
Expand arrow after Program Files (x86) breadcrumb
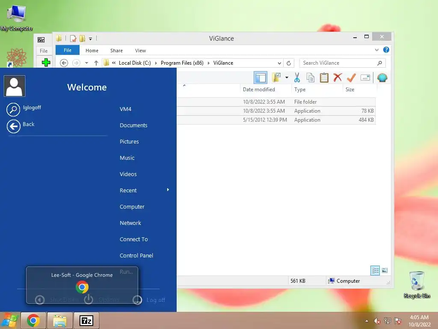pos(208,63)
